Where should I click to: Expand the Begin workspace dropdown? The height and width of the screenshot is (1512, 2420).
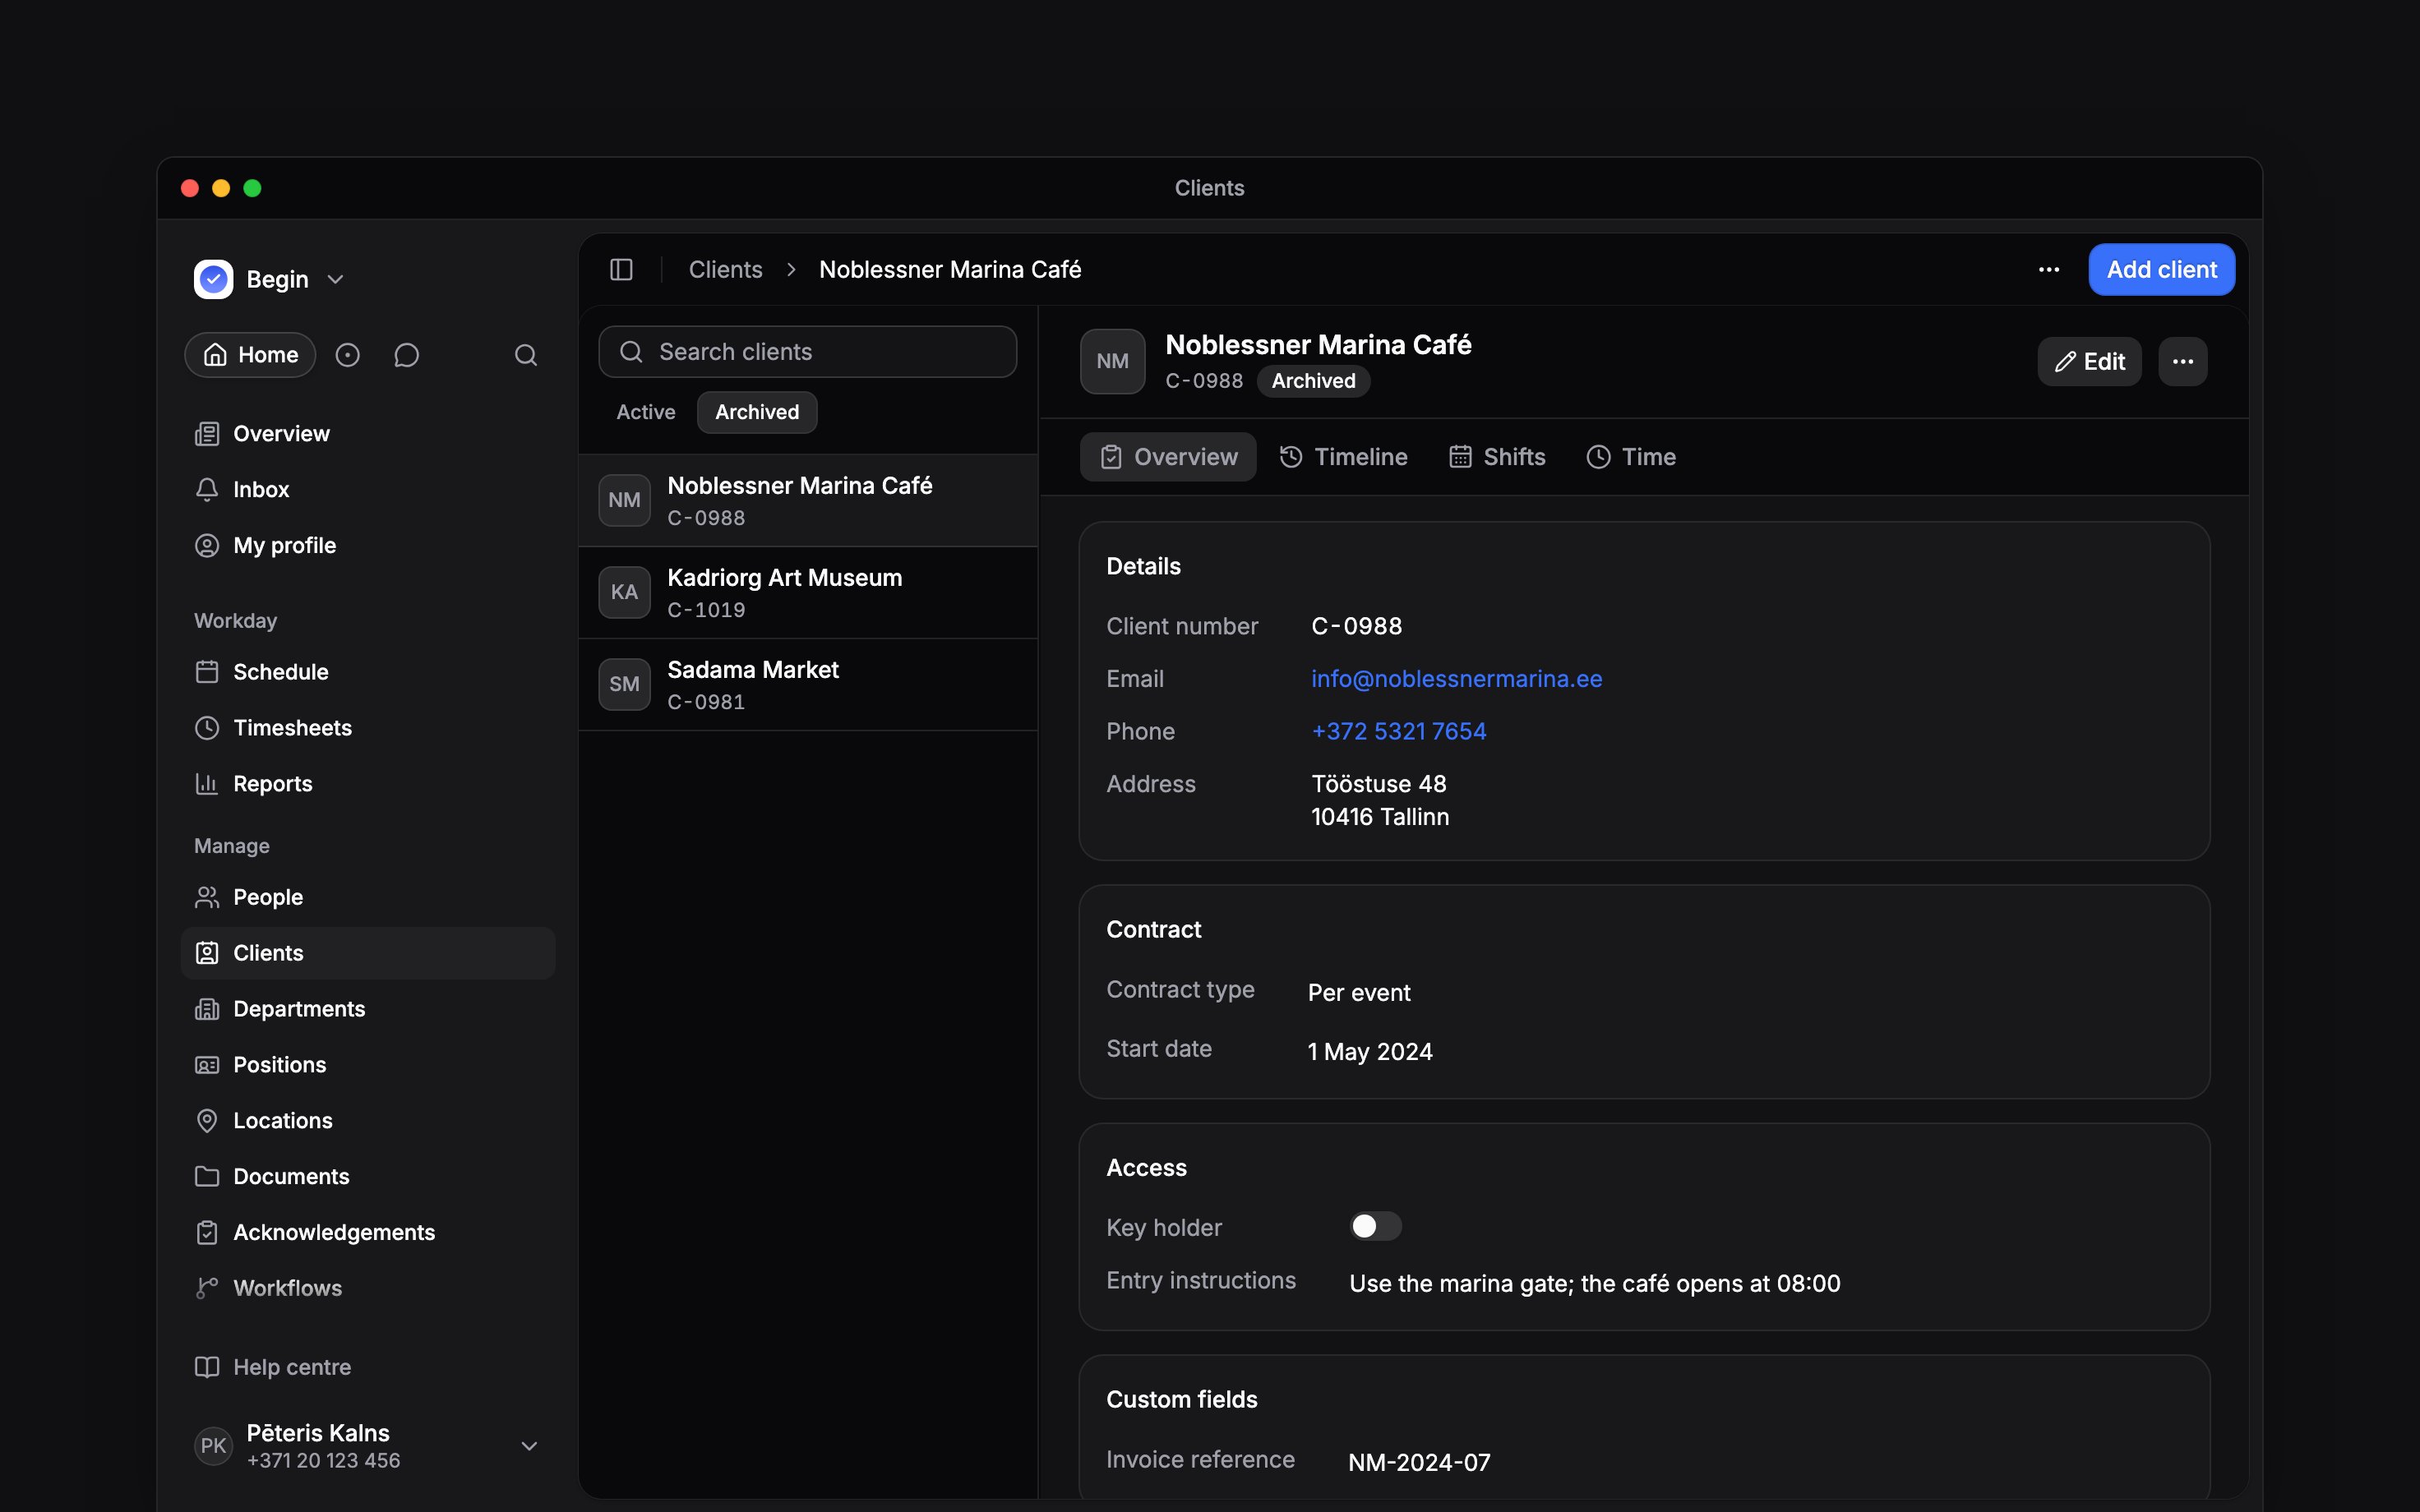270,279
